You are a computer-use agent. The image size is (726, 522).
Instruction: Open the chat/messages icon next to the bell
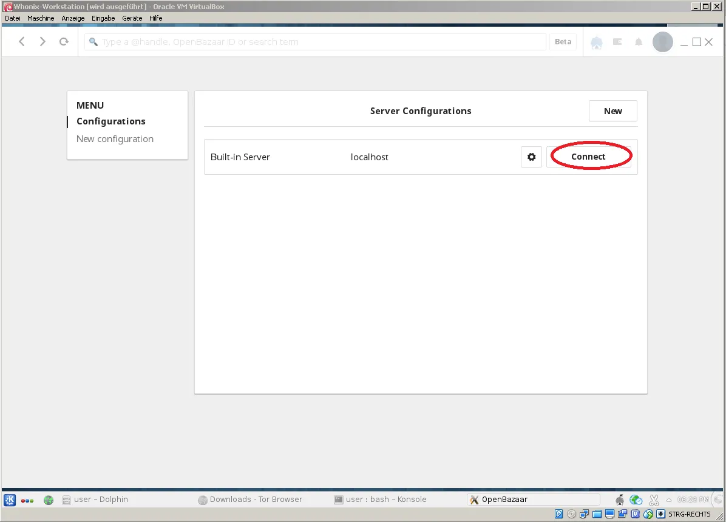[617, 42]
